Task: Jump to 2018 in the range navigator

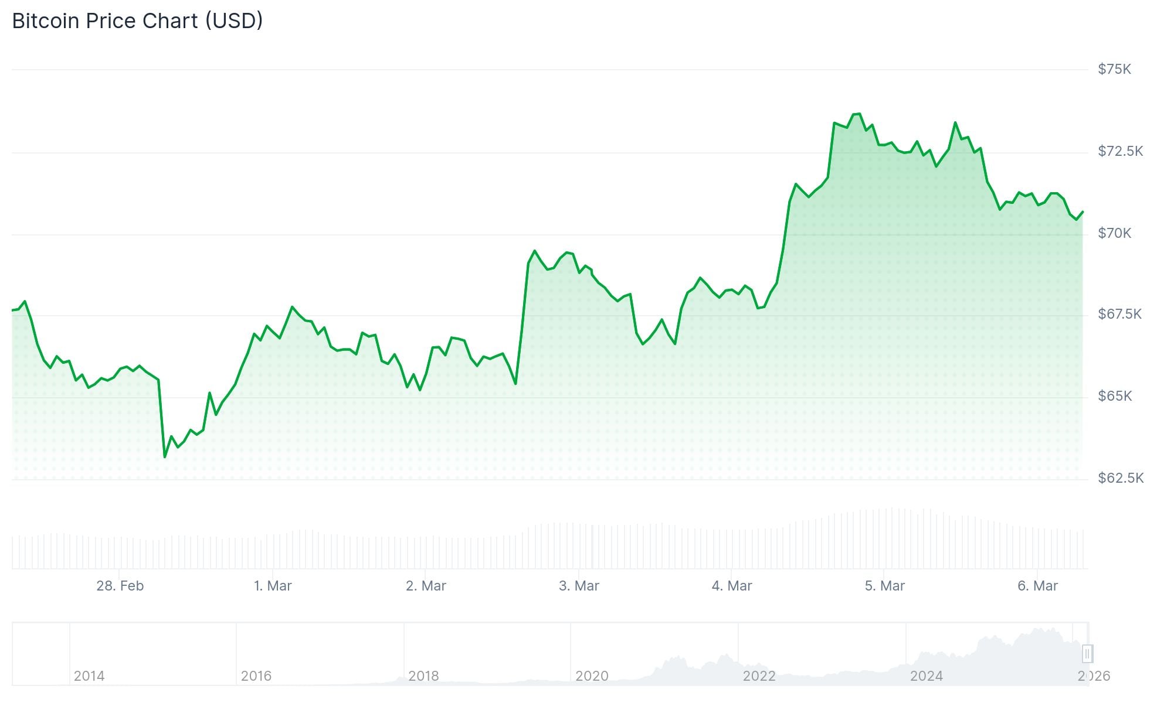Action: [x=423, y=676]
